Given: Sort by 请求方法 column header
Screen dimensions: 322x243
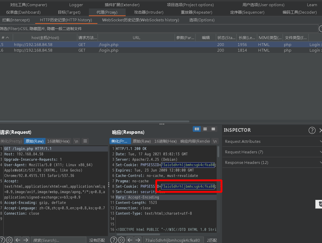Looking at the screenshot, I should pyautogui.click(x=88, y=38).
